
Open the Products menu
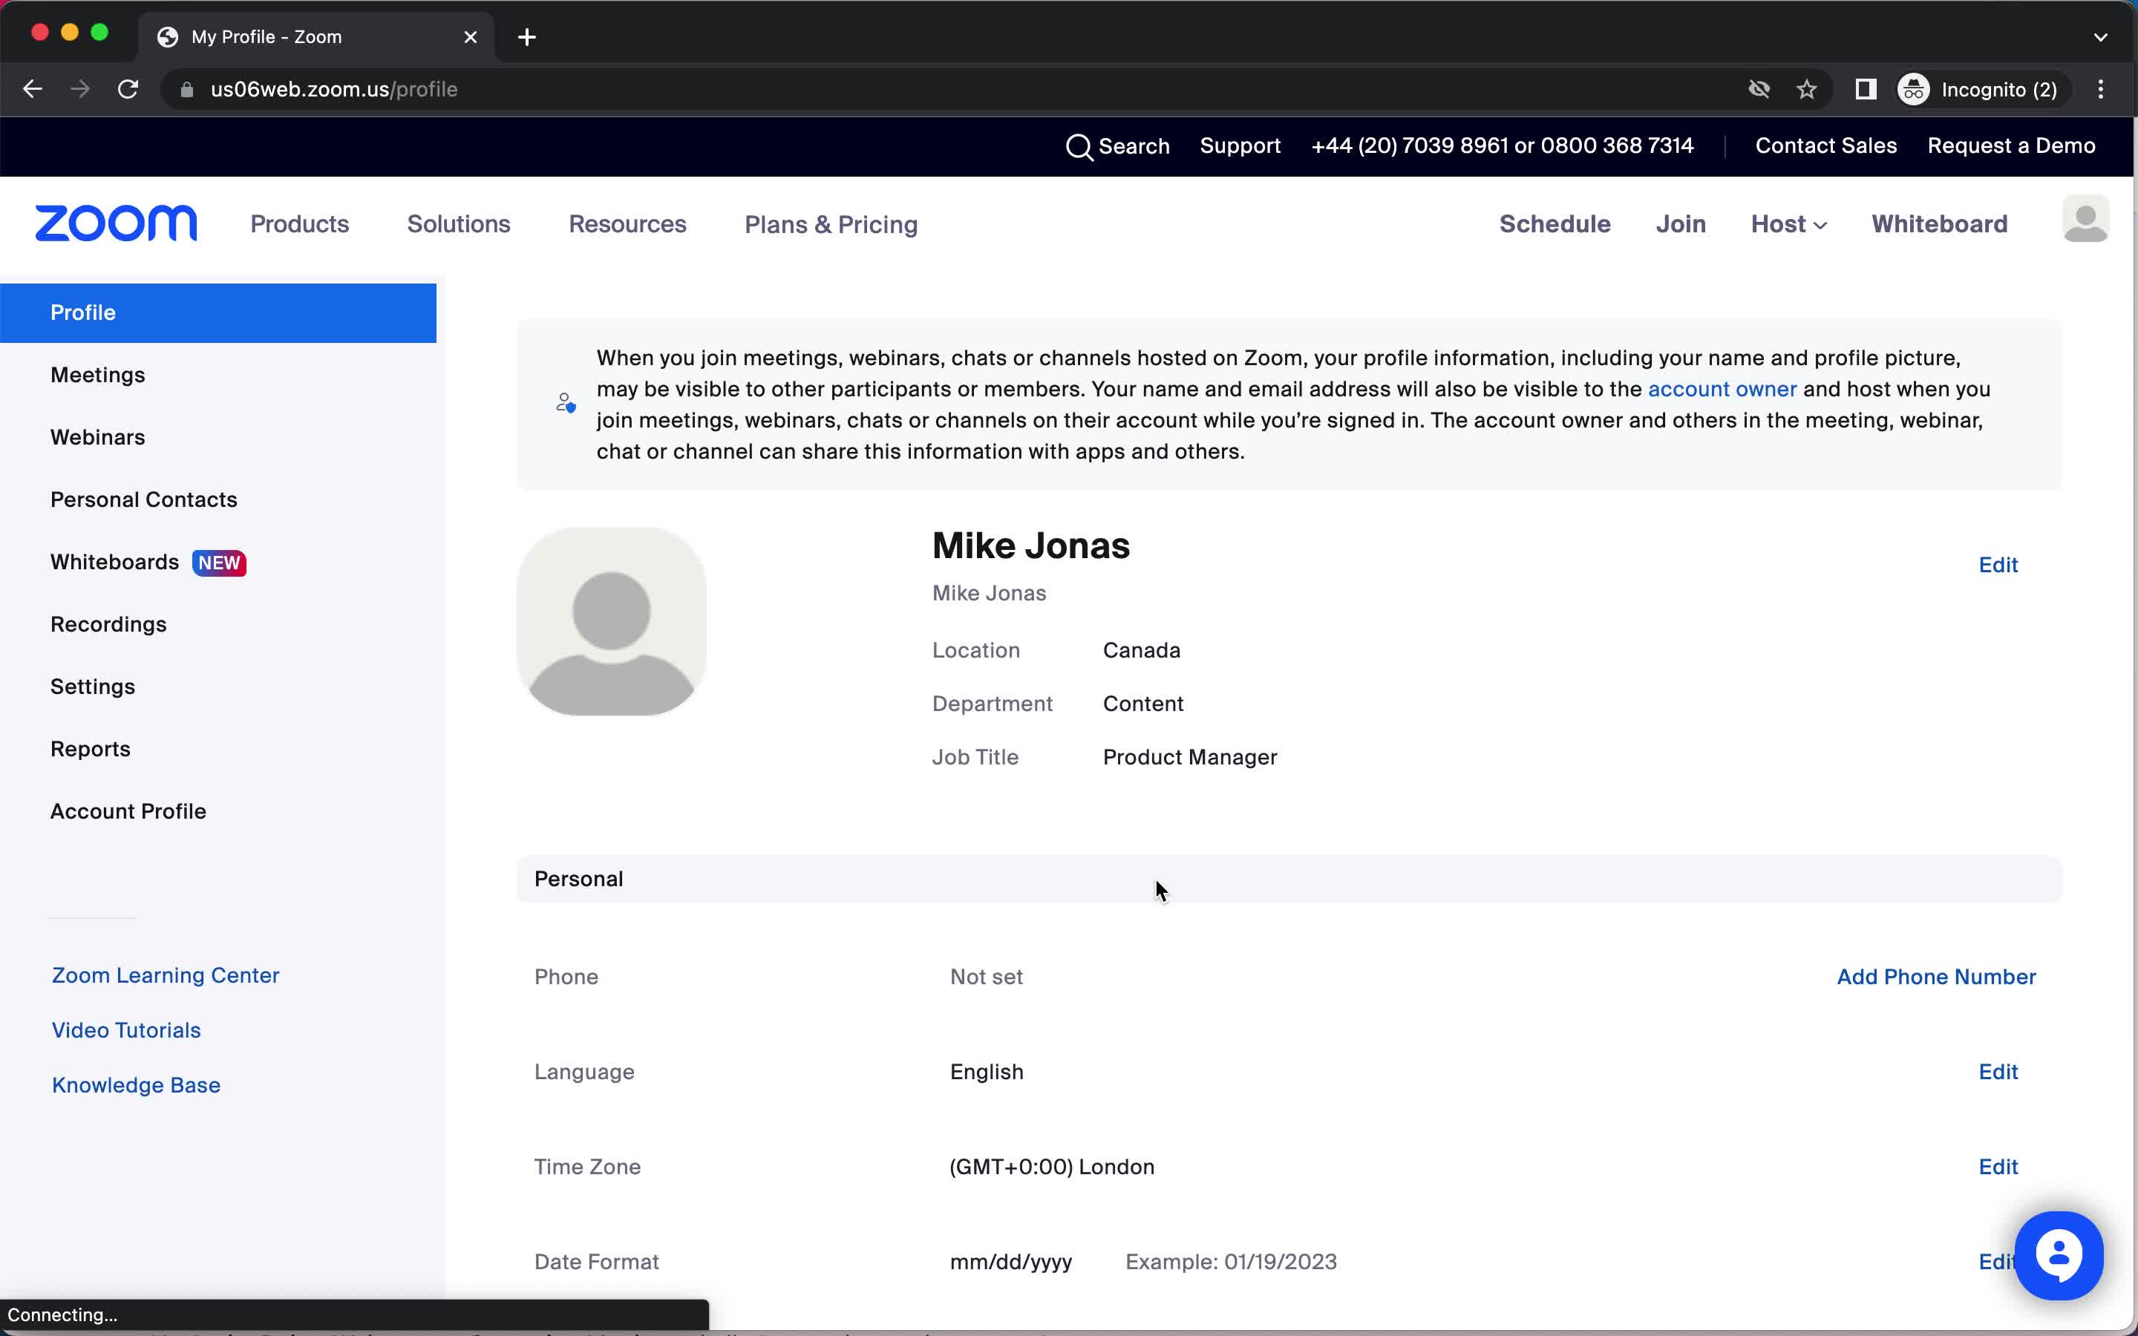(x=299, y=224)
